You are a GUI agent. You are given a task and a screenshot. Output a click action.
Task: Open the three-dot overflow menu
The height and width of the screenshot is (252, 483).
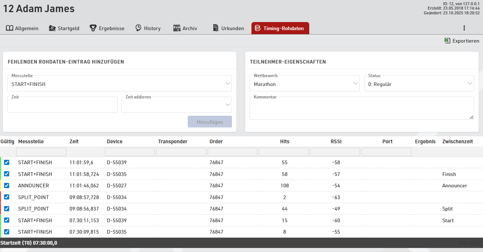464,28
